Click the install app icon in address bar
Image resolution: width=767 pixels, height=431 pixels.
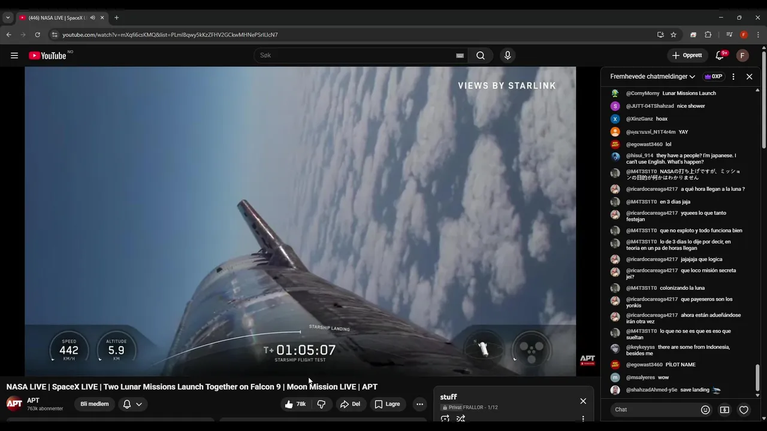pyautogui.click(x=660, y=35)
